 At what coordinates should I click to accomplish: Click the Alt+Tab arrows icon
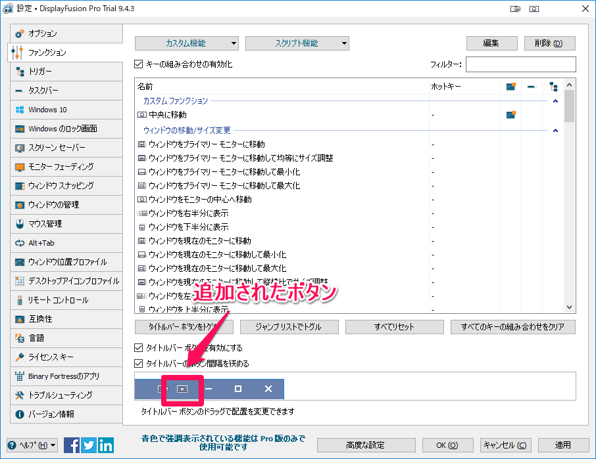click(x=20, y=243)
